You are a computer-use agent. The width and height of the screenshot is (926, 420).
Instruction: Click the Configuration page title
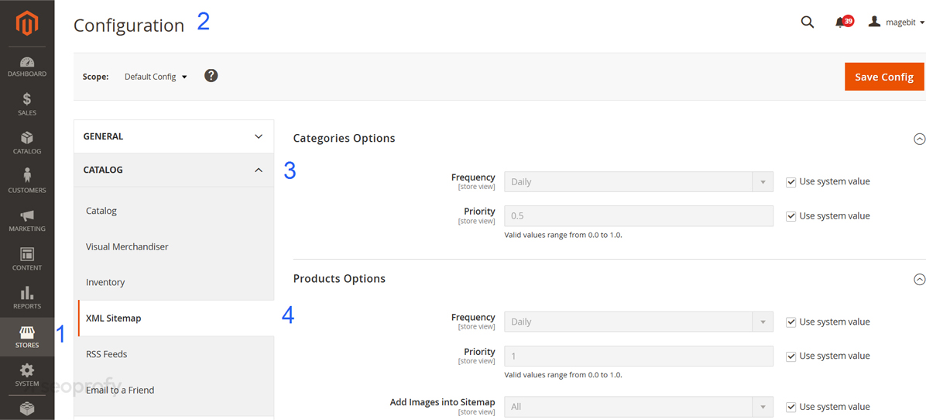point(129,26)
